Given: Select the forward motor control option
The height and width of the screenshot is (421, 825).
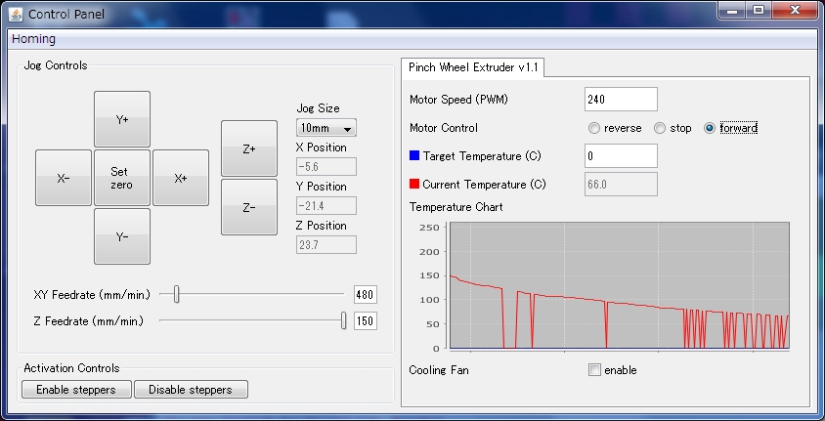Looking at the screenshot, I should tap(710, 128).
